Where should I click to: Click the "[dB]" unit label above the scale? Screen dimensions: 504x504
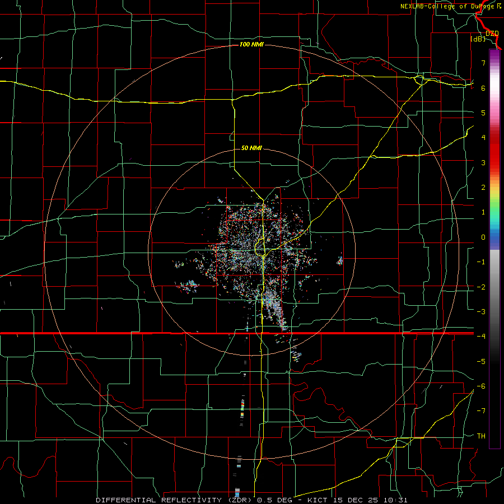click(478, 39)
